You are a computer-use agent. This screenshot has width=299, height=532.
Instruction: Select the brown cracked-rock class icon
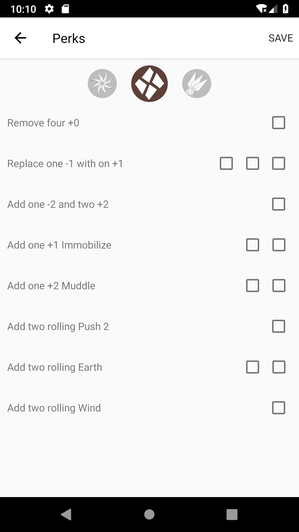(x=149, y=83)
